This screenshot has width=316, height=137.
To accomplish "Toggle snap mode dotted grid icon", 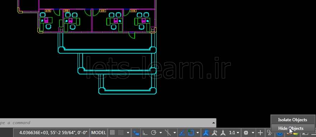I will pos(121,133).
